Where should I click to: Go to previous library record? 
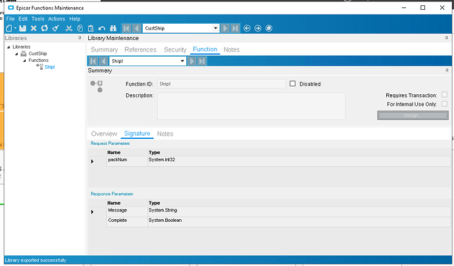click(137, 28)
